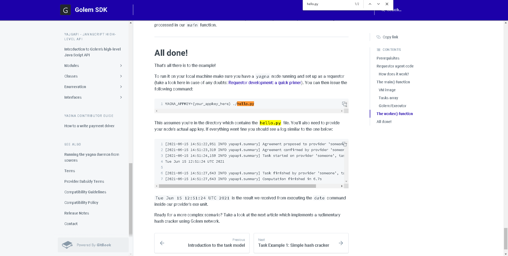
Task: Jump to next hello.py match
Action: (378, 4)
